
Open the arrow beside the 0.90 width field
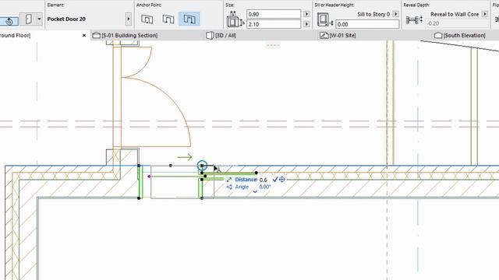[x=306, y=14]
